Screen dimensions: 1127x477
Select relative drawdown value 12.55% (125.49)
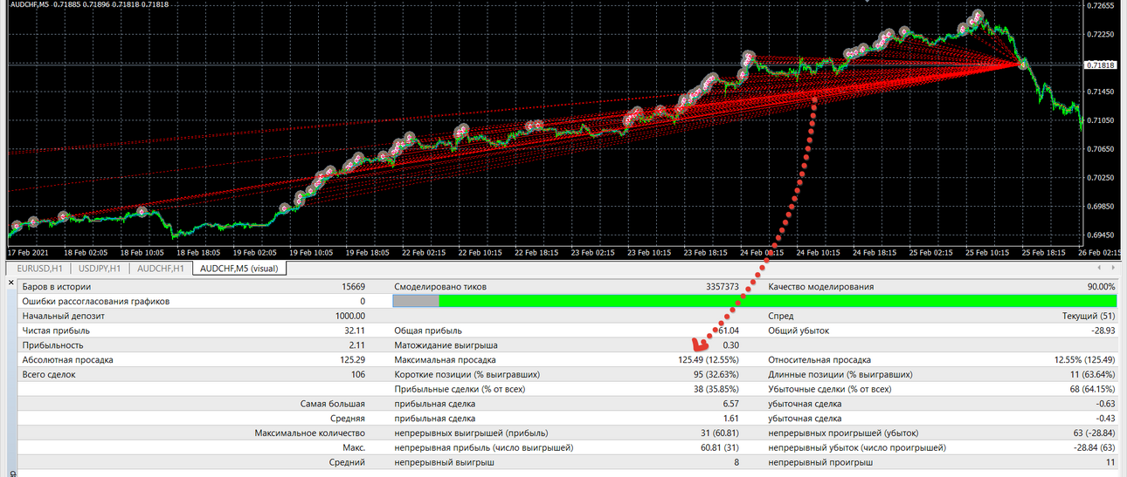pyautogui.click(x=1085, y=360)
